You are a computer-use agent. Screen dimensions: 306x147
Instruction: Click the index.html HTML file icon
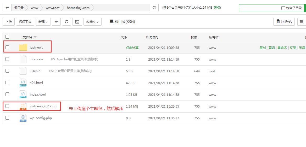coord(23,95)
